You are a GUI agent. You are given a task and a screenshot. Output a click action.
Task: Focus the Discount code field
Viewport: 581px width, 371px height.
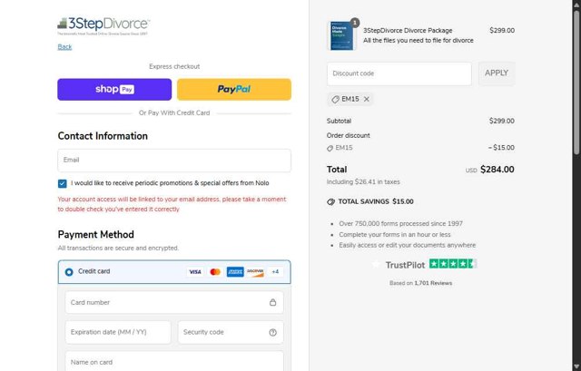(399, 73)
